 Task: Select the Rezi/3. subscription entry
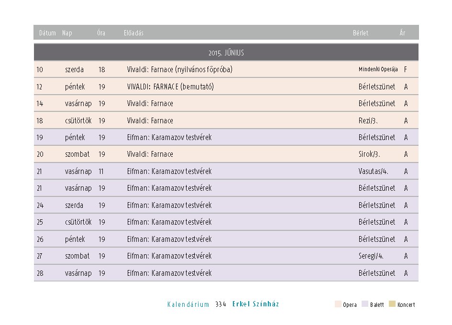(x=368, y=120)
